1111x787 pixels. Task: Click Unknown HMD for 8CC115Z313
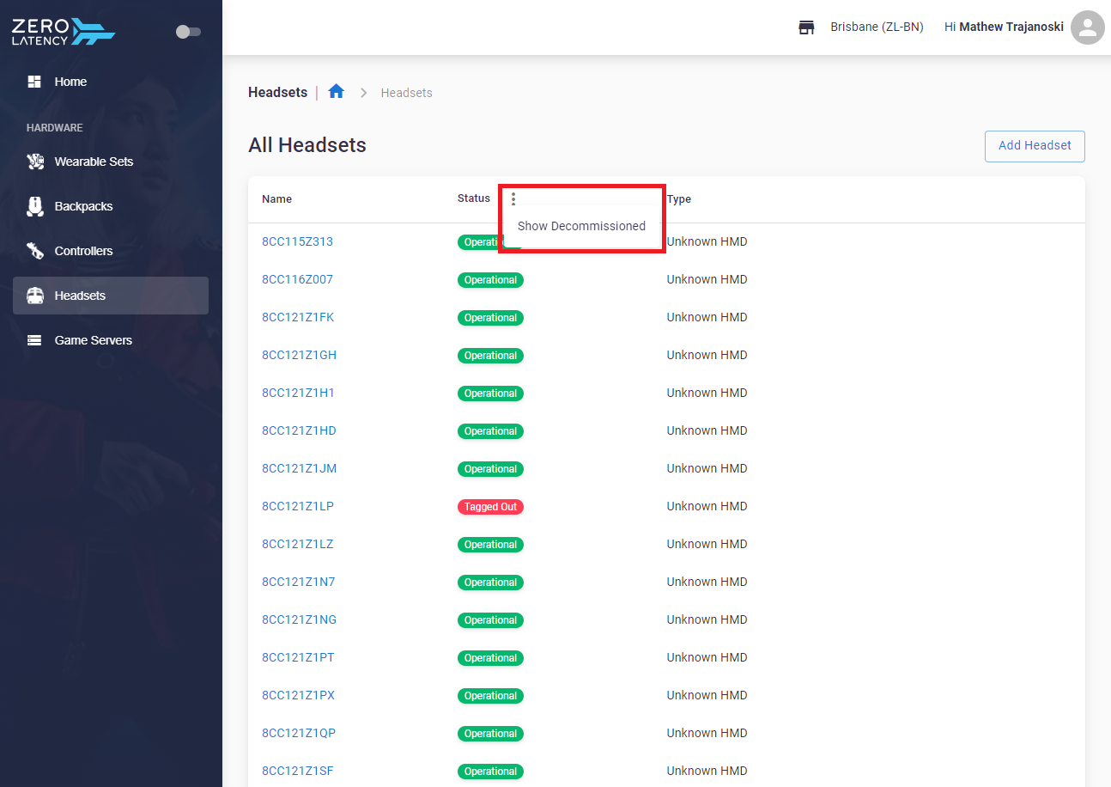click(x=707, y=241)
